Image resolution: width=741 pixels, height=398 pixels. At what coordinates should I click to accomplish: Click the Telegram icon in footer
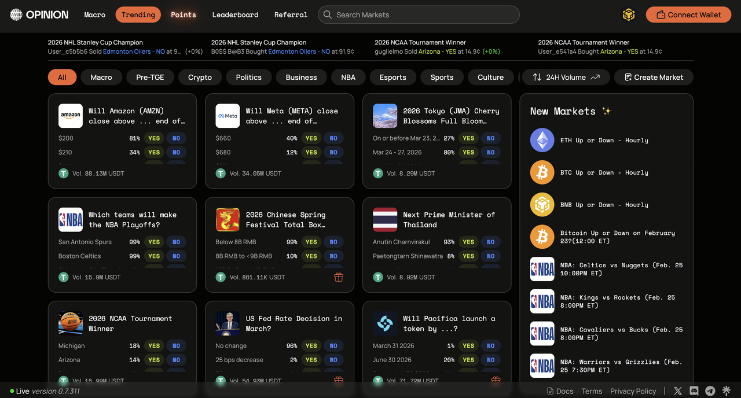[710, 391]
